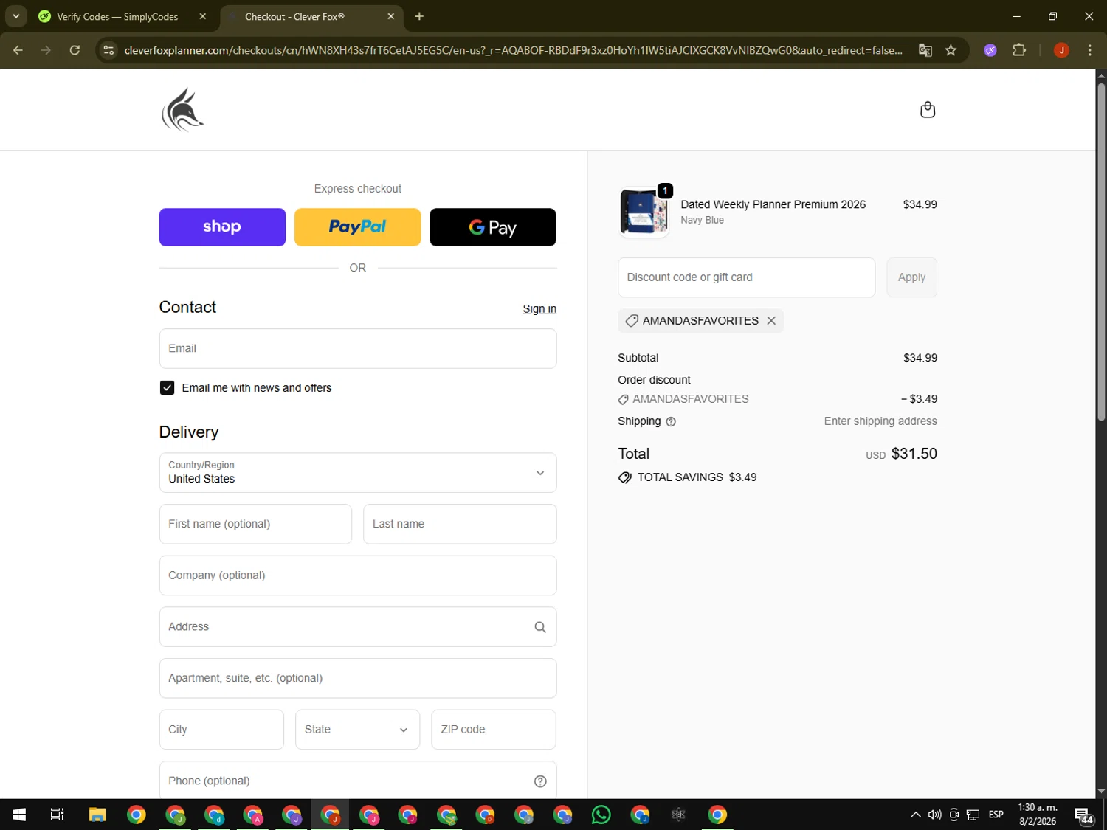Open the shopping bag cart icon
Screen dimensions: 1107x830
coord(928,110)
